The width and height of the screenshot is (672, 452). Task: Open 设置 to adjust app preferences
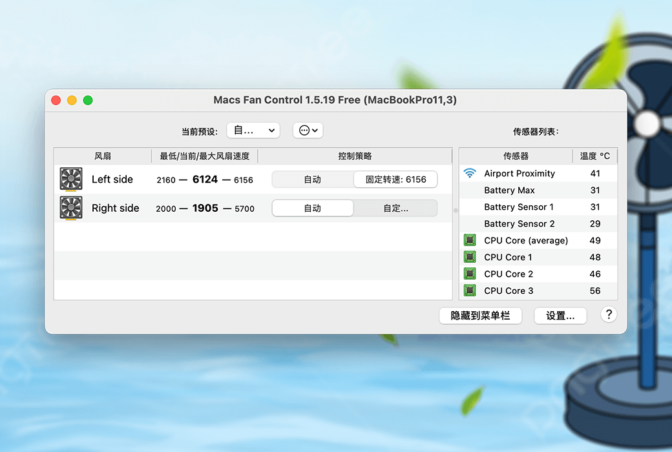[560, 316]
